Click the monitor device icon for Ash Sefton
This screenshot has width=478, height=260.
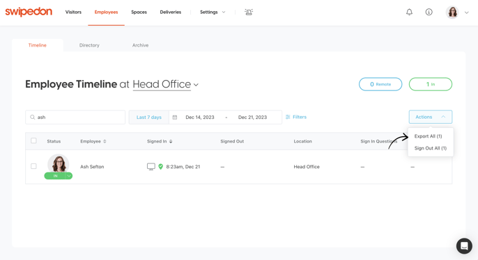pyautogui.click(x=151, y=167)
